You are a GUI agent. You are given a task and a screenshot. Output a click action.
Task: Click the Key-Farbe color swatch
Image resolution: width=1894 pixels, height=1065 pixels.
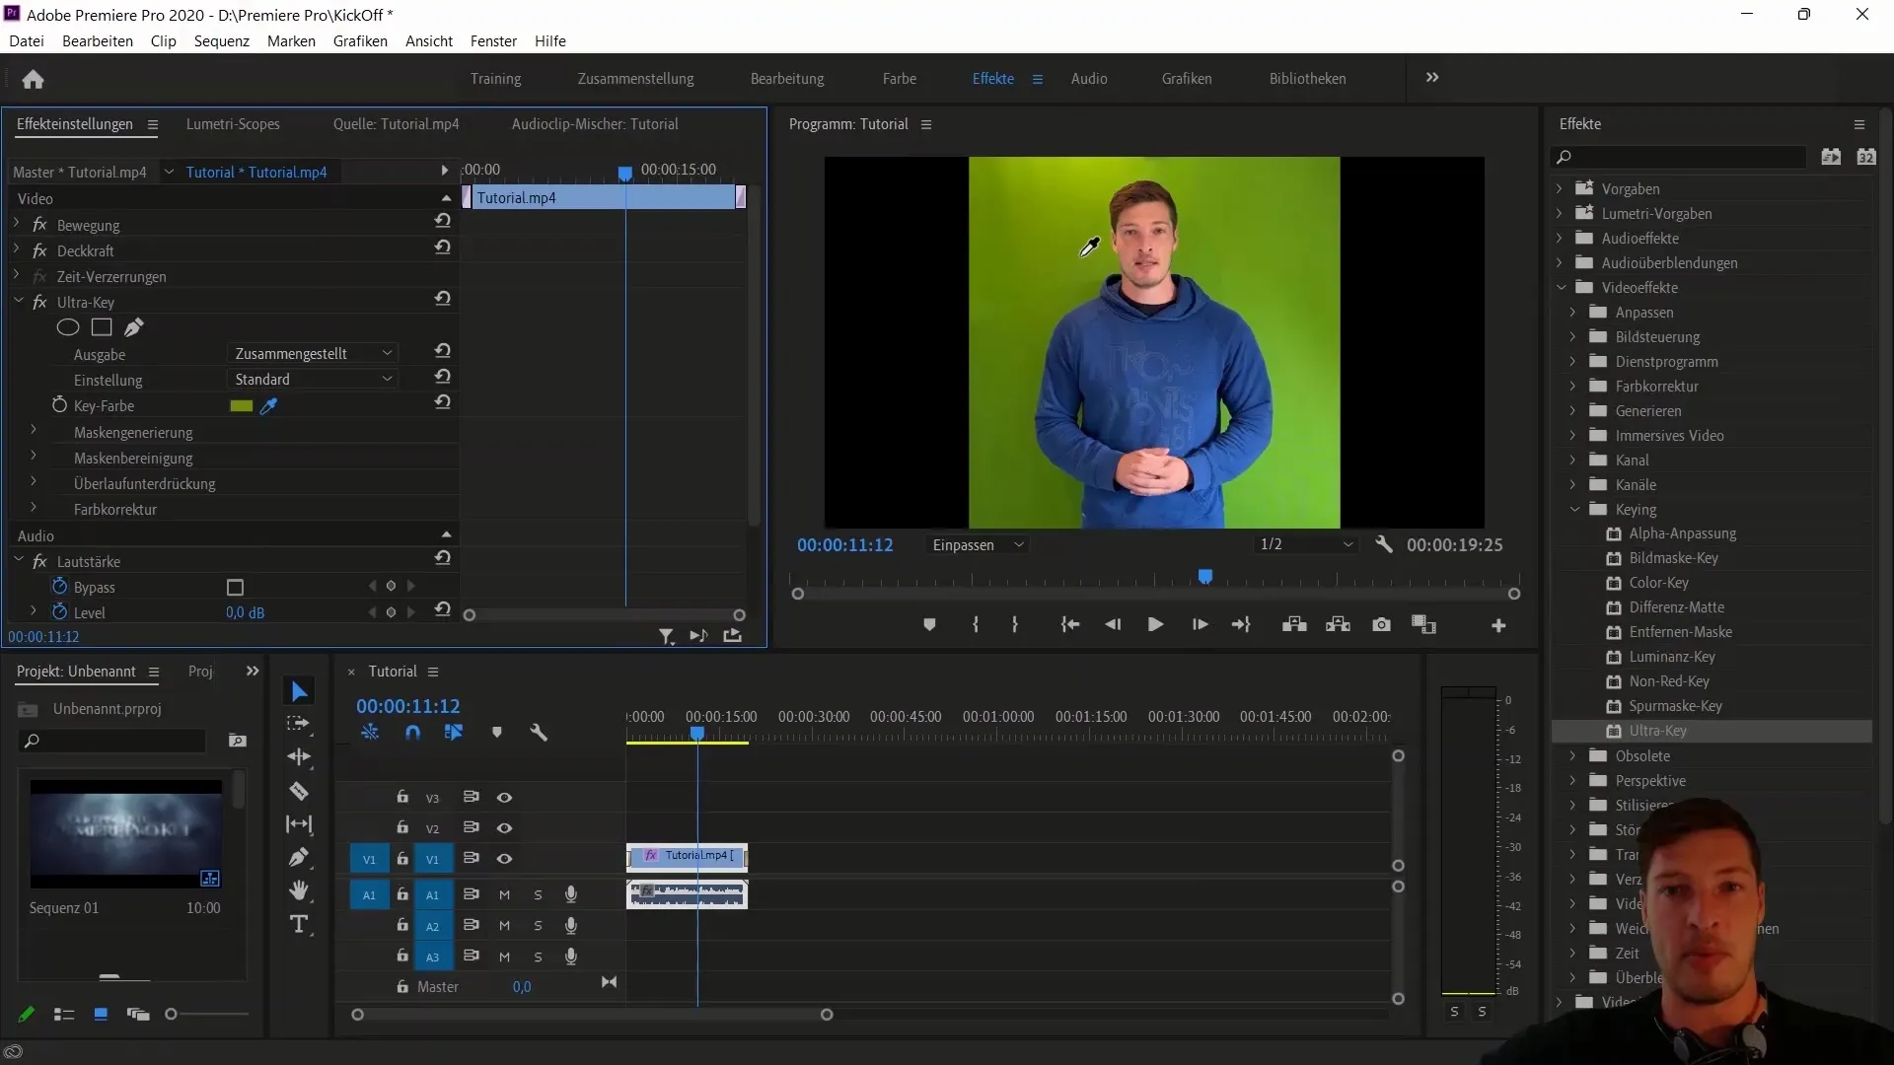tap(242, 406)
